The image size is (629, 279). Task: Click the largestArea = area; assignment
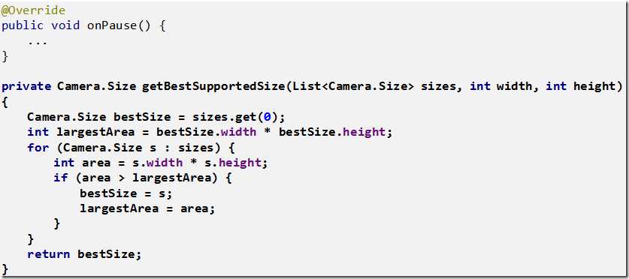pos(147,208)
